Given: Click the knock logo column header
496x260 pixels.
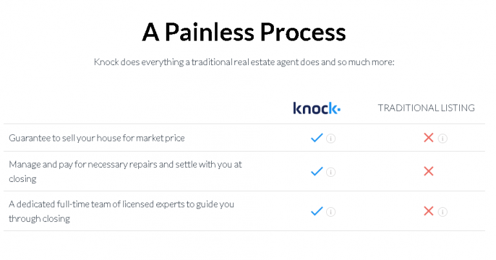Looking at the screenshot, I should (x=316, y=108).
